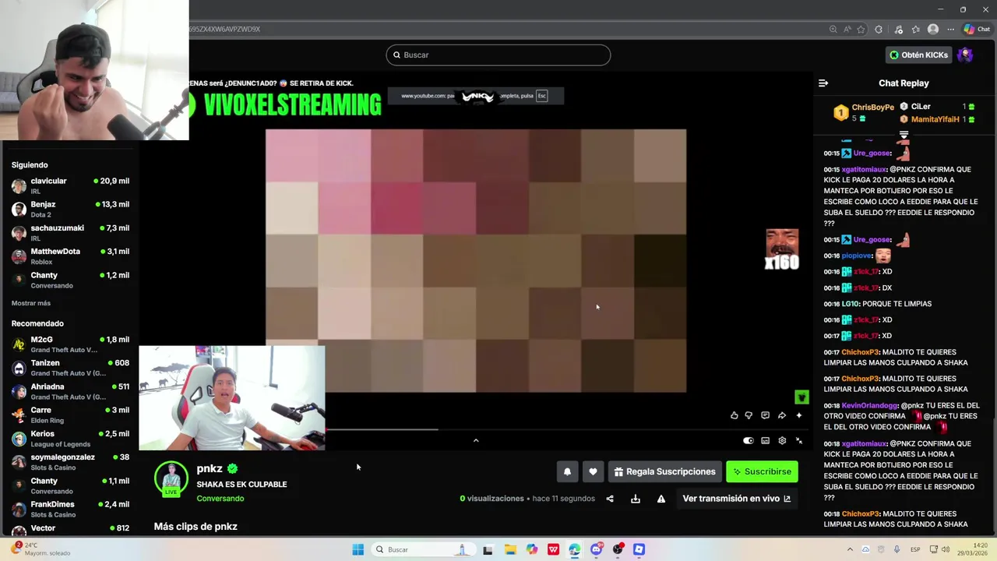This screenshot has width=997, height=561.
Task: Switch to theater mode icon
Action: [x=765, y=441]
